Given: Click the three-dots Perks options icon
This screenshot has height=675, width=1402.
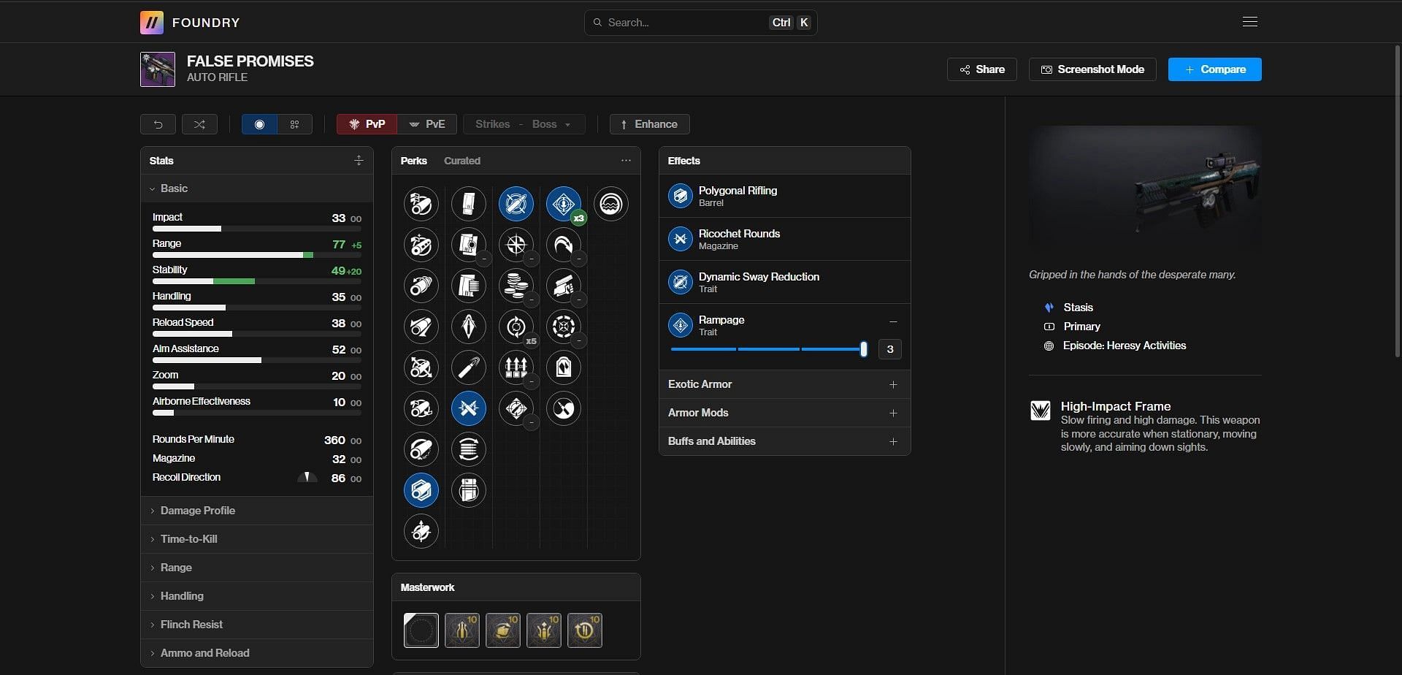Looking at the screenshot, I should pos(626,161).
